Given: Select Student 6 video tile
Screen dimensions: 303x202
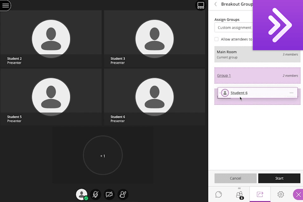Looking at the screenshot, I should click(x=155, y=97).
